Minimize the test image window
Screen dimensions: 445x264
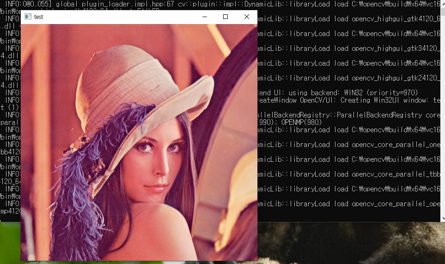click(x=205, y=17)
